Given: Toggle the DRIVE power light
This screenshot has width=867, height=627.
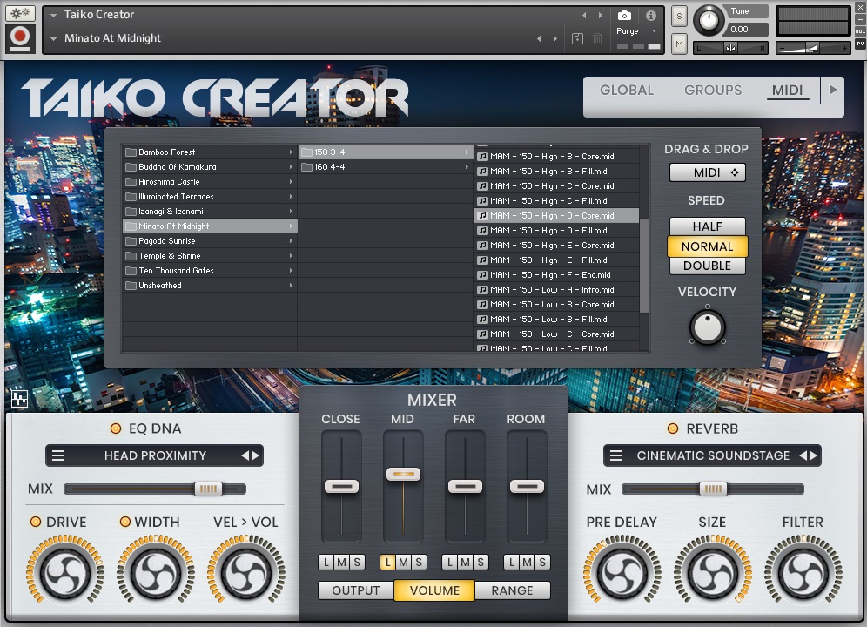Looking at the screenshot, I should pos(36,522).
